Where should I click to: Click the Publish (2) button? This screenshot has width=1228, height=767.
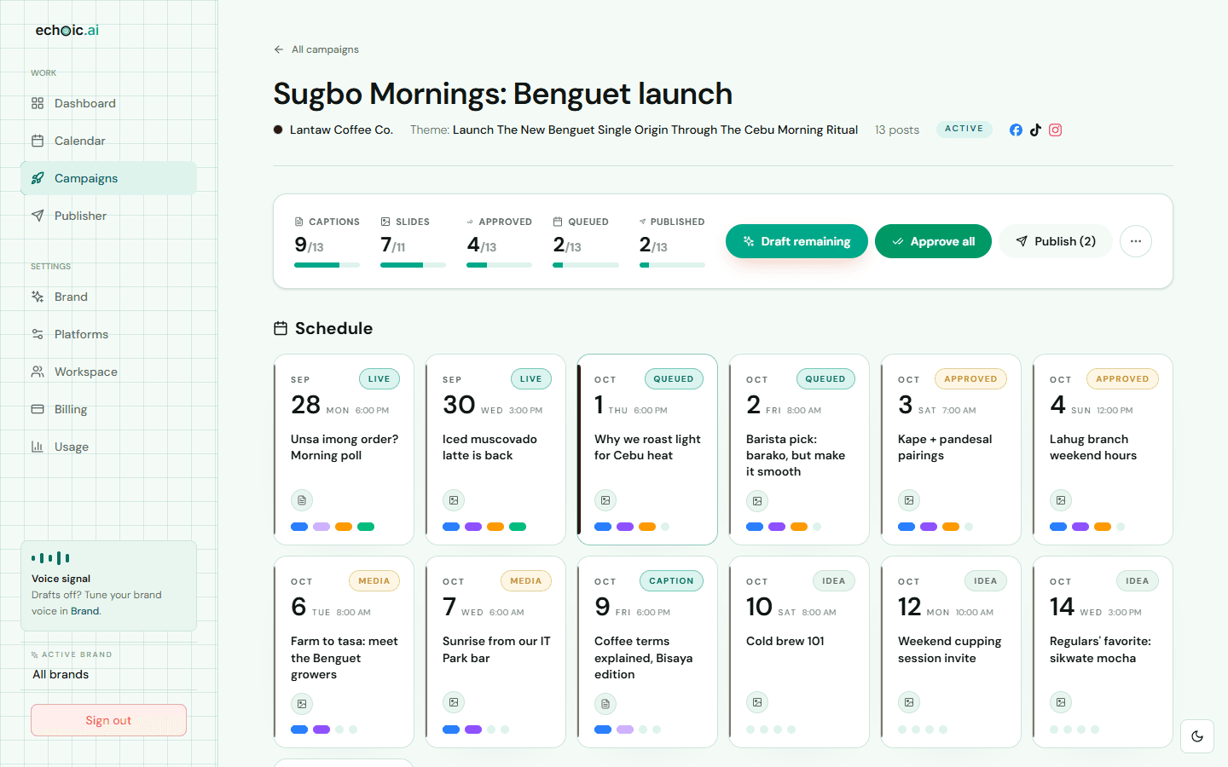tap(1056, 241)
